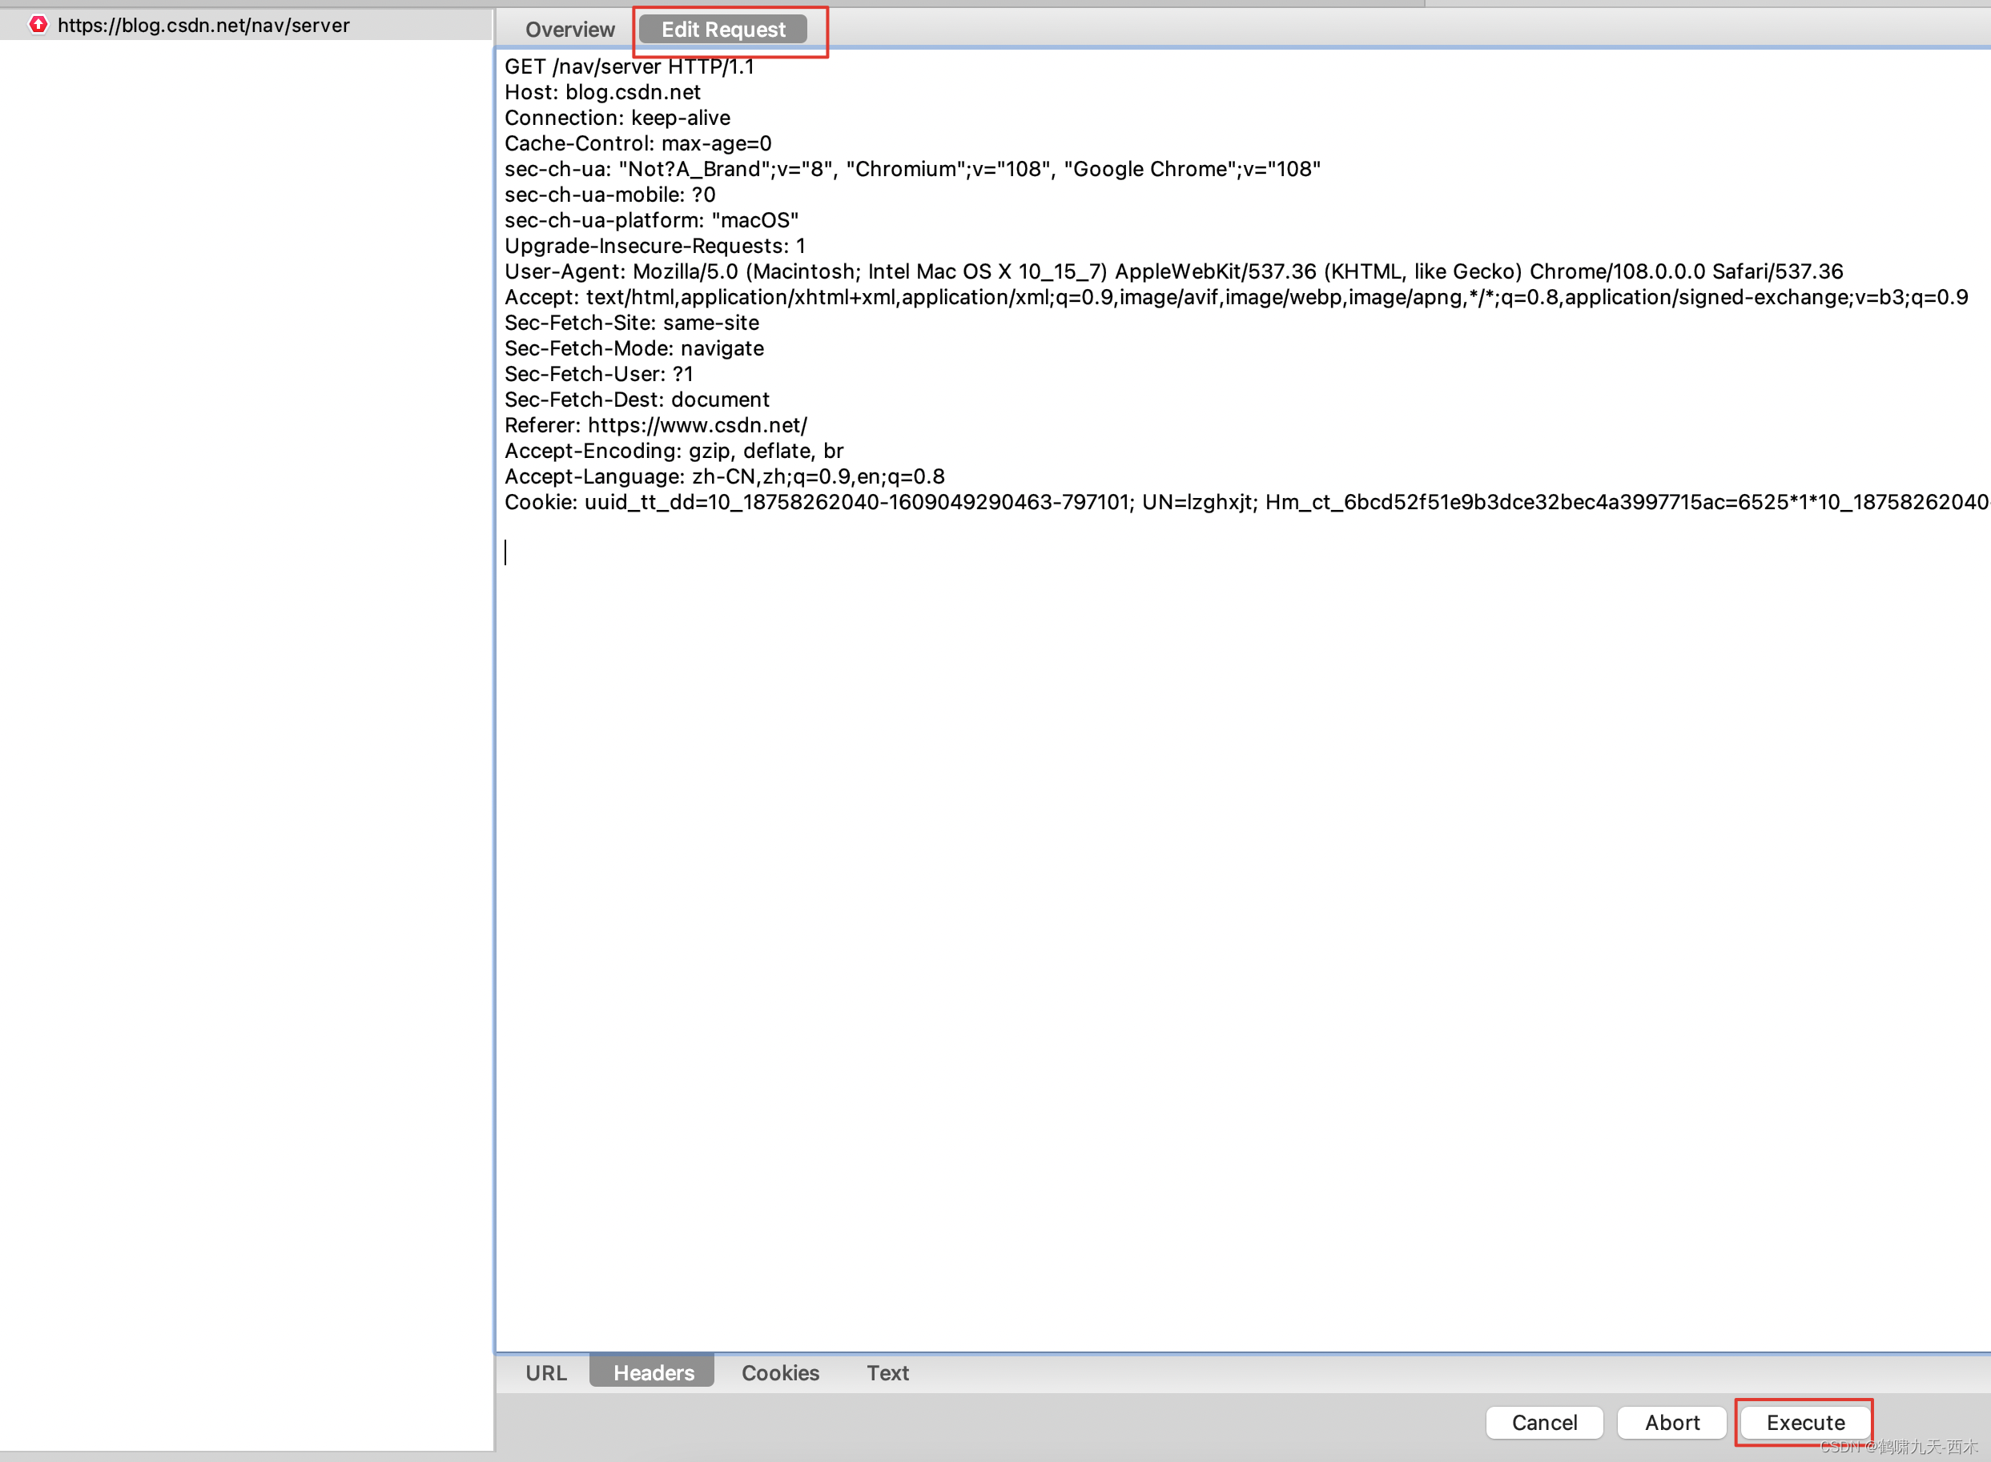Image resolution: width=1991 pixels, height=1462 pixels.
Task: Click the sec-ch-ua-platform: "macOS" line
Action: (x=650, y=220)
